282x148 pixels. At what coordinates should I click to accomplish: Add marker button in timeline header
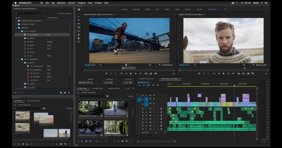[153, 85]
